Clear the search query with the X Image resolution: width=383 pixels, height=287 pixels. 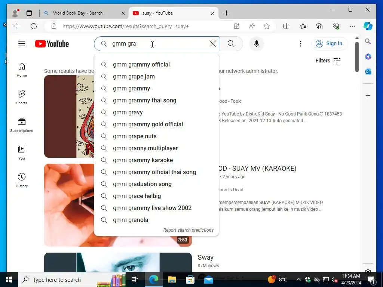[213, 44]
